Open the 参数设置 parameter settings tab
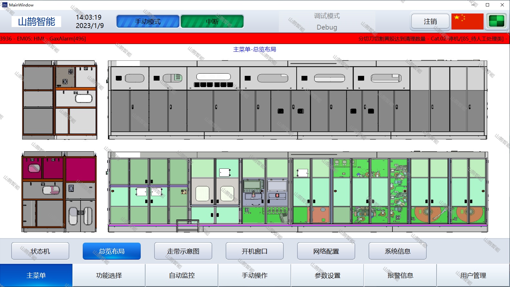Screen dimensions: 510x287 (x=327, y=275)
